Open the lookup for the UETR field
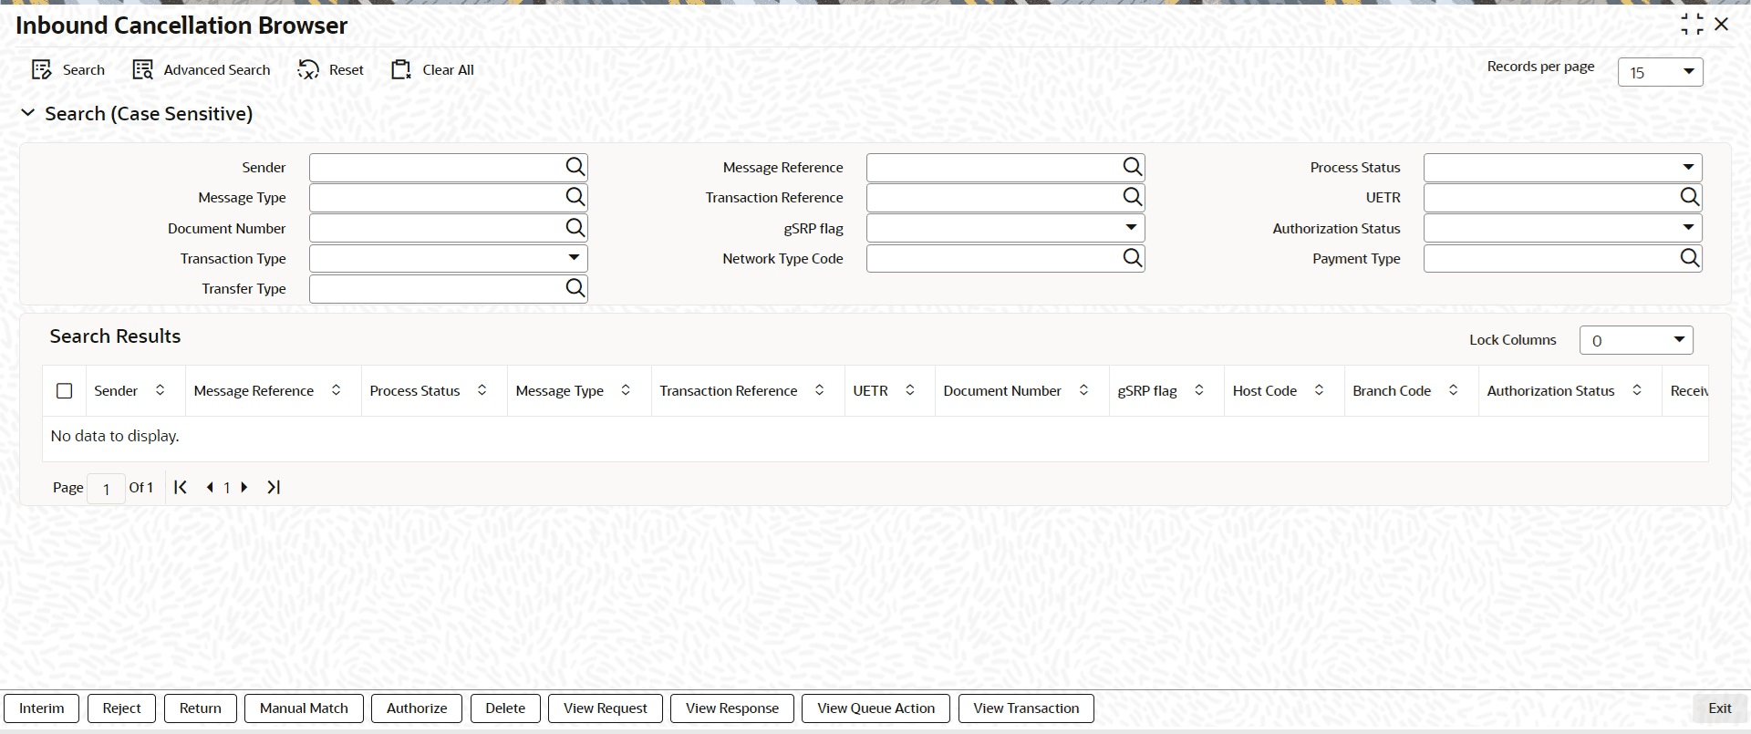Screen dimensions: 1751x734 (x=1689, y=197)
